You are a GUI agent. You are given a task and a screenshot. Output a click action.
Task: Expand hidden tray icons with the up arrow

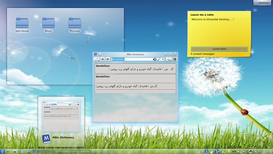pos(255,152)
